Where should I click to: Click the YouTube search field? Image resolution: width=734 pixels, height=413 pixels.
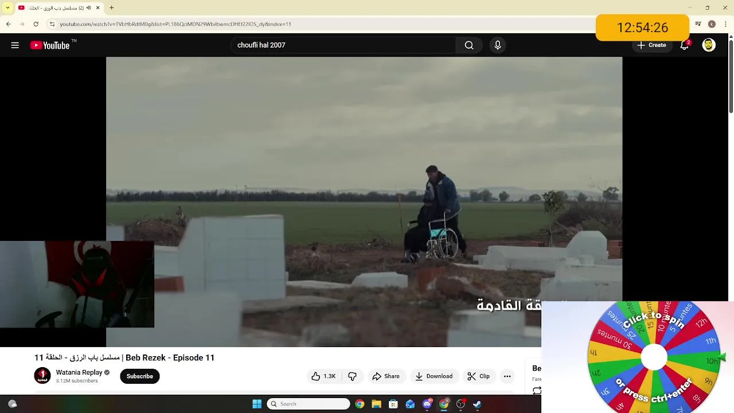point(343,45)
